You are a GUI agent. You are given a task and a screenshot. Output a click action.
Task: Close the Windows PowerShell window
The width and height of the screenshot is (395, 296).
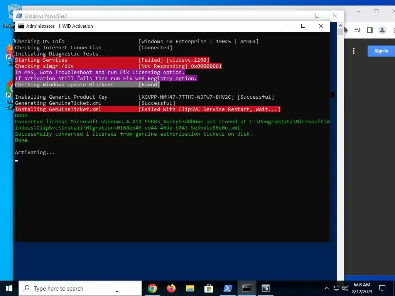334,16
